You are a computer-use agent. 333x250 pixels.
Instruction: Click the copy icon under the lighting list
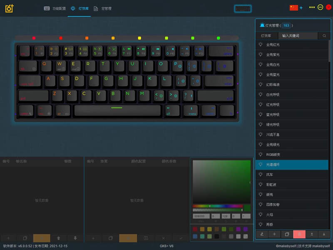(x=287, y=235)
